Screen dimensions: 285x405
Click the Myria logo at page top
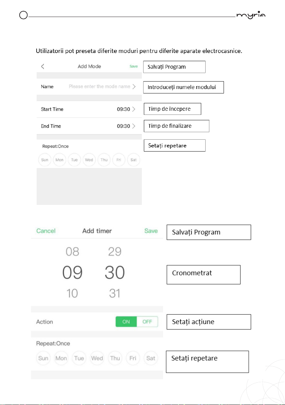(x=251, y=15)
